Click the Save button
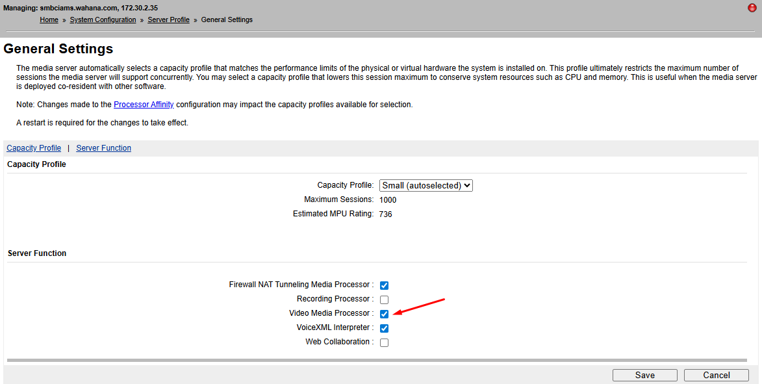This screenshot has width=762, height=384. 644,375
